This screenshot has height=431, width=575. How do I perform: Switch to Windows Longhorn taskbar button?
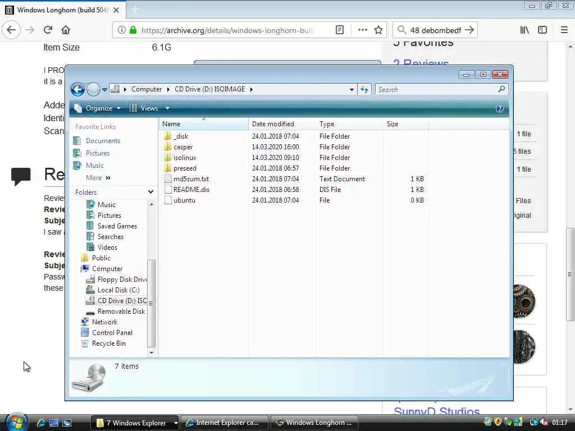pyautogui.click(x=314, y=423)
